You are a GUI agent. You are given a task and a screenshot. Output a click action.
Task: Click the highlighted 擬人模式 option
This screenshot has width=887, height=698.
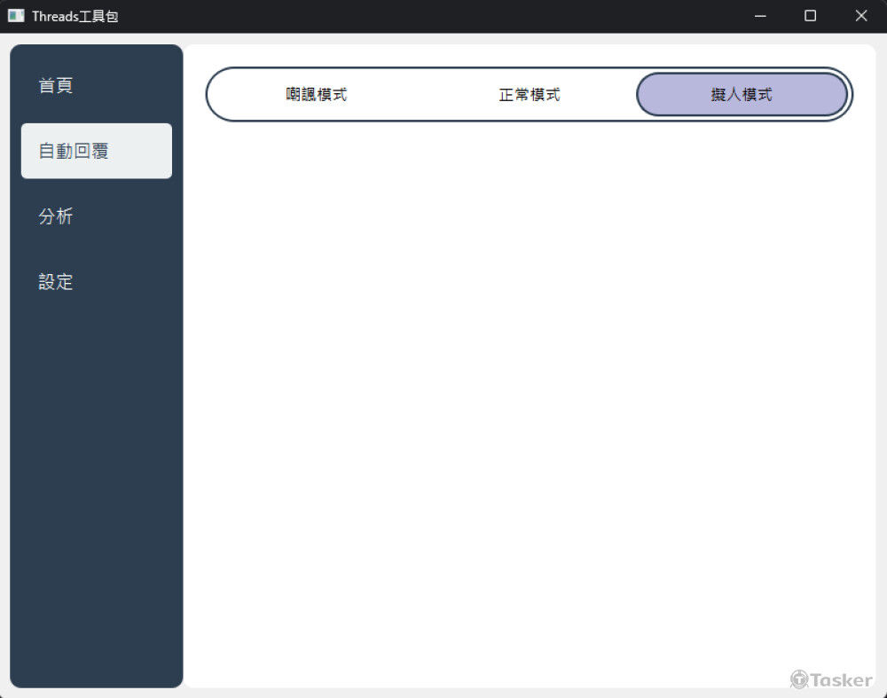[x=742, y=95]
